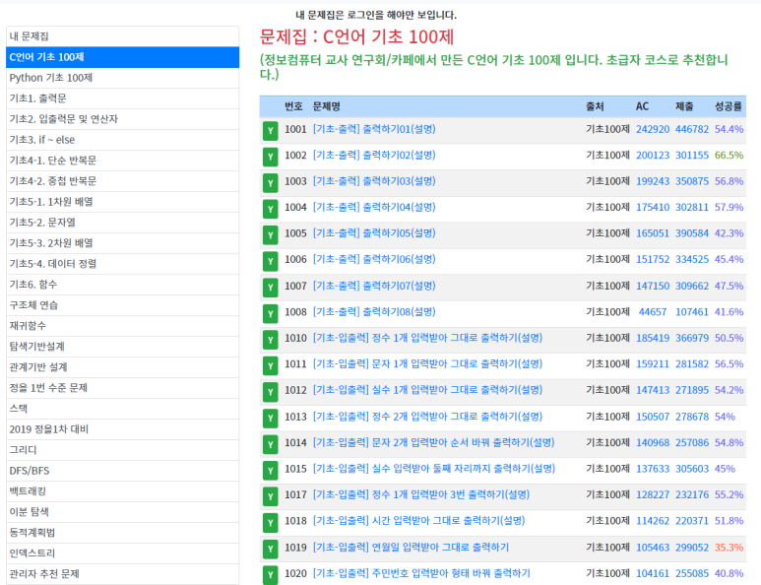This screenshot has width=761, height=585.
Task: Open 정수 1개 입력받아 그대로 출력하기 problem
Action: click(427, 338)
